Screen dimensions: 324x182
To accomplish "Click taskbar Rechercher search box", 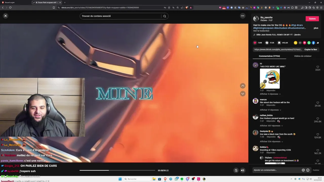I will click(137, 179).
